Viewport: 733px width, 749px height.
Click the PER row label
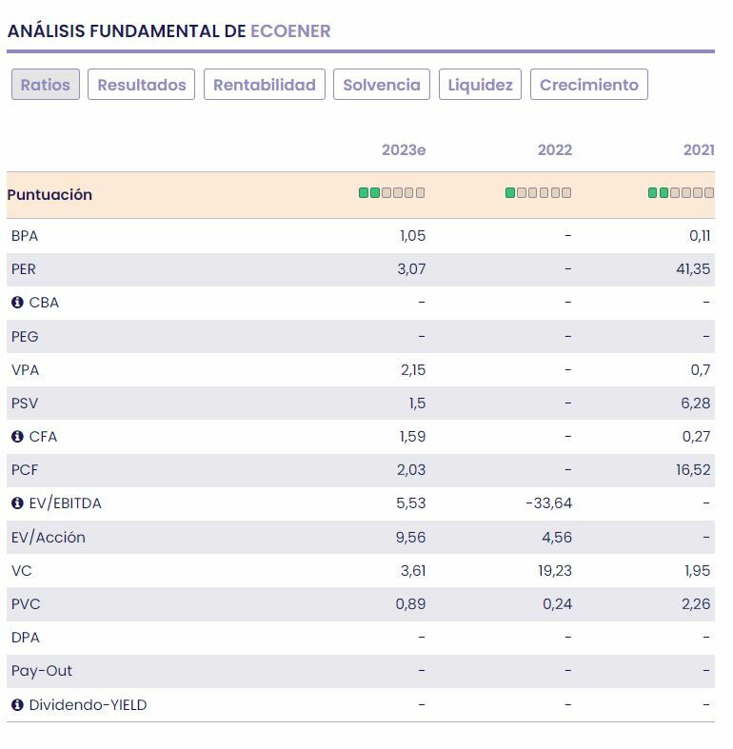point(24,269)
